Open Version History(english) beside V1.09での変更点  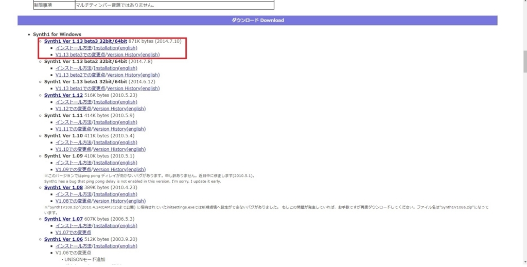point(119,169)
